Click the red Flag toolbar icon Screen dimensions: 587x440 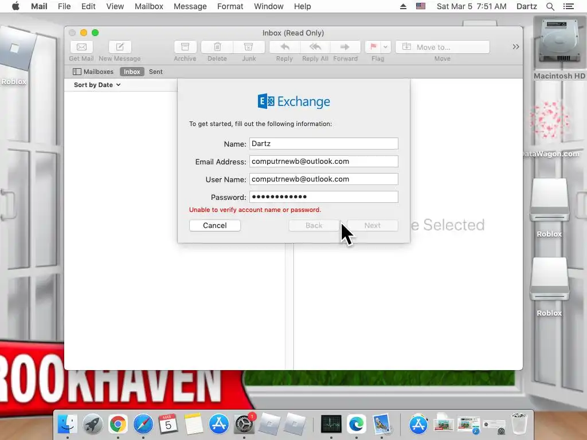tap(373, 47)
